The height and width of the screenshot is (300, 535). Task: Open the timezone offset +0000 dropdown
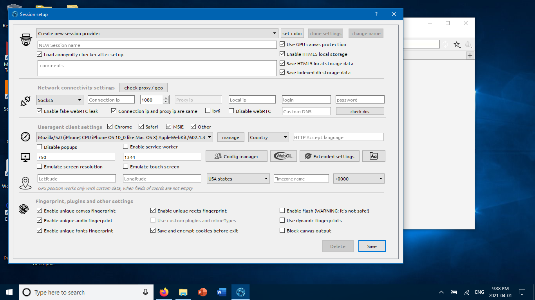pyautogui.click(x=358, y=178)
